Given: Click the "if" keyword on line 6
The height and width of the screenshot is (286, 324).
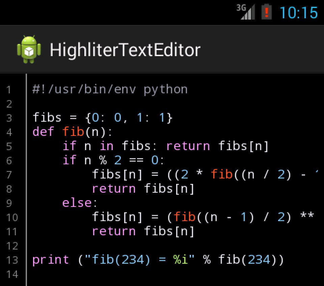Looking at the screenshot, I should click(x=70, y=160).
